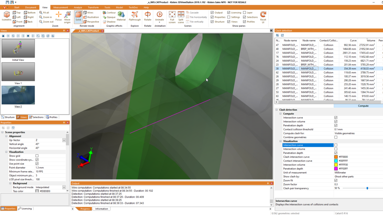Open the Analyze ribbon tab
This screenshot has height=215, width=383.
[78, 7]
